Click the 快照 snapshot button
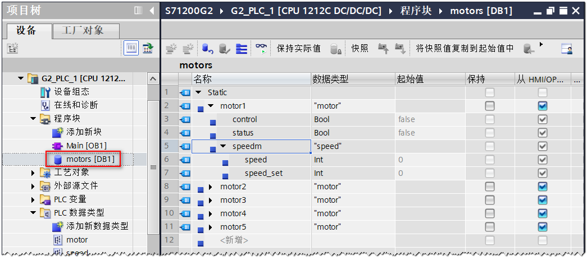 click(360, 49)
